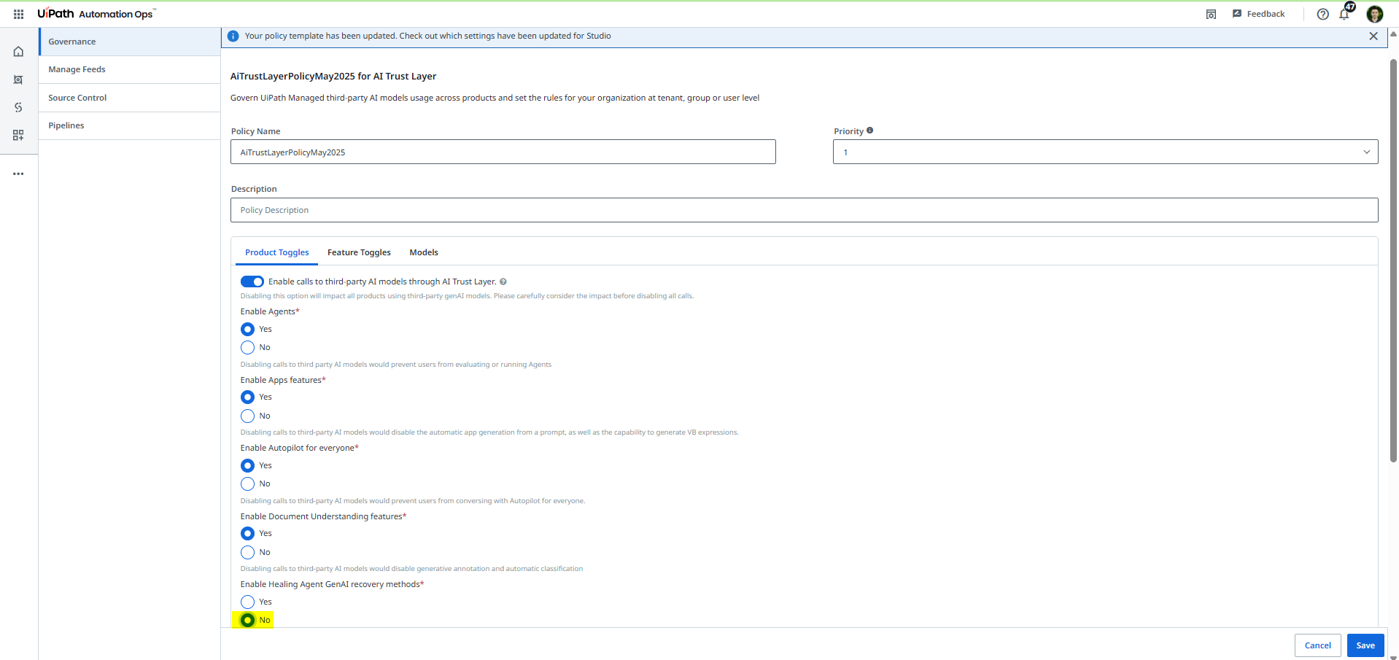Screen dimensions: 1399x660
Task: Click the 'Enable Healing Agent GenAI recovery methods' label
Action: [330, 584]
